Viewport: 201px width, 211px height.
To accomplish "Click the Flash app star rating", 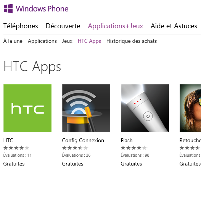I will click(134, 148).
